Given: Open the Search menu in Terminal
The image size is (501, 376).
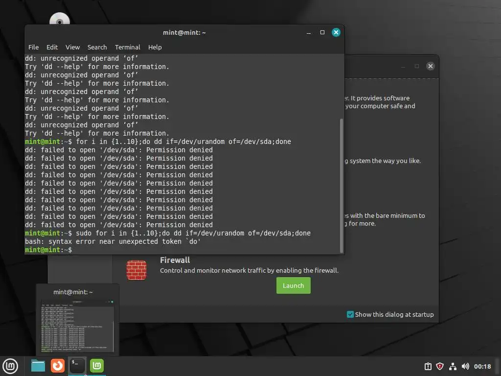Looking at the screenshot, I should coord(97,47).
